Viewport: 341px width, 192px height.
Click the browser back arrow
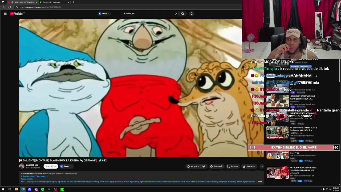tap(3, 7)
